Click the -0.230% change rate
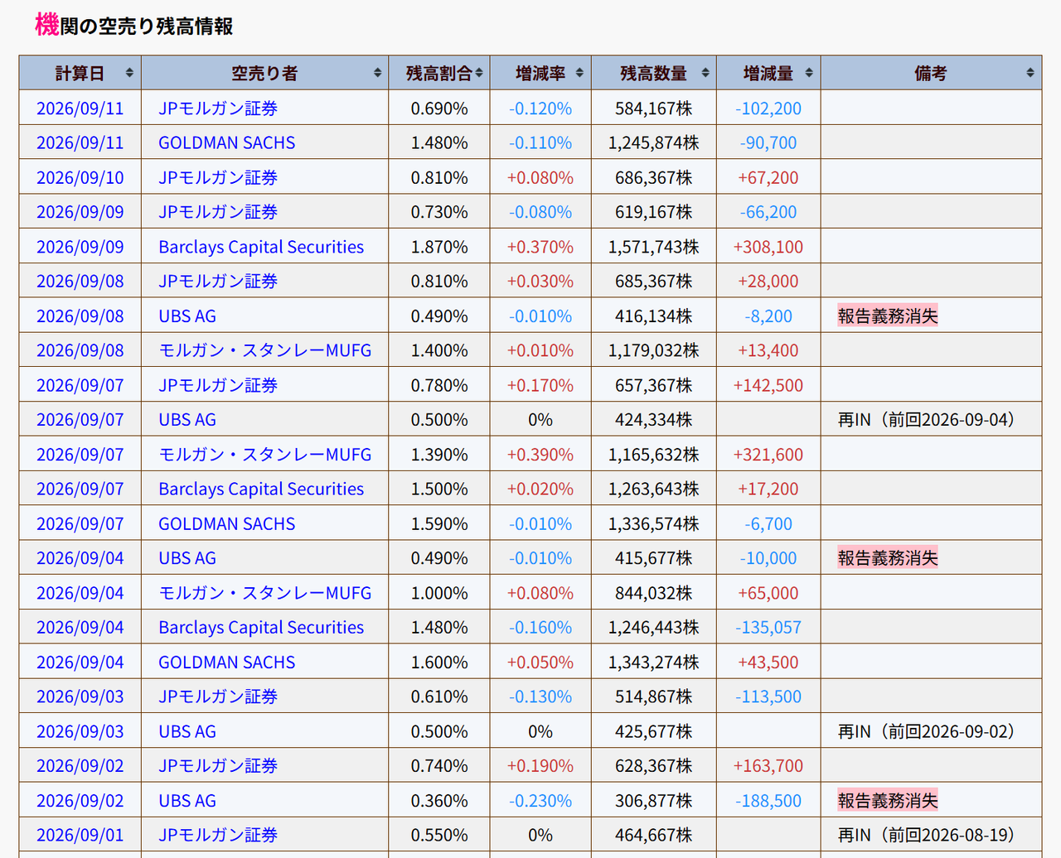This screenshot has height=858, width=1061. pyautogui.click(x=540, y=801)
